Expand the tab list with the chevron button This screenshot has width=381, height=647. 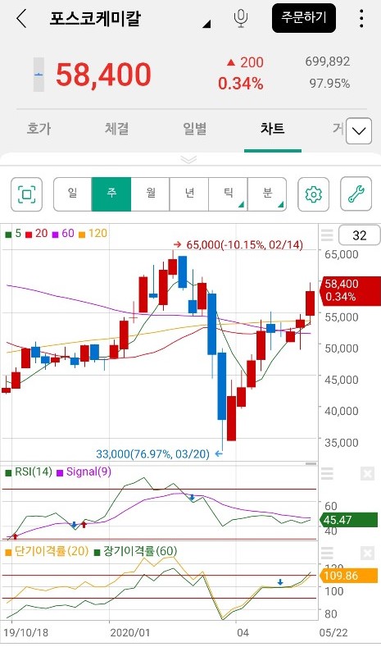point(359,131)
